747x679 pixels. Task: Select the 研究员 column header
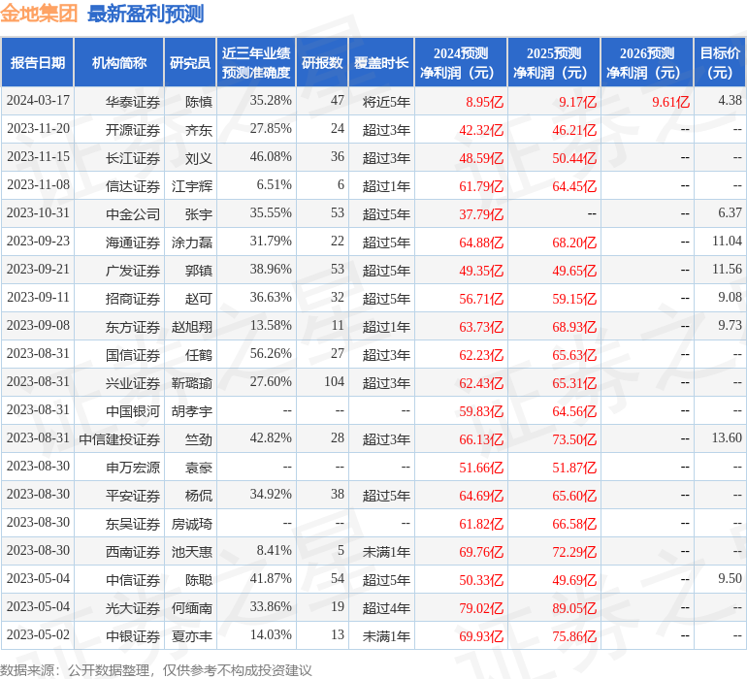point(190,63)
